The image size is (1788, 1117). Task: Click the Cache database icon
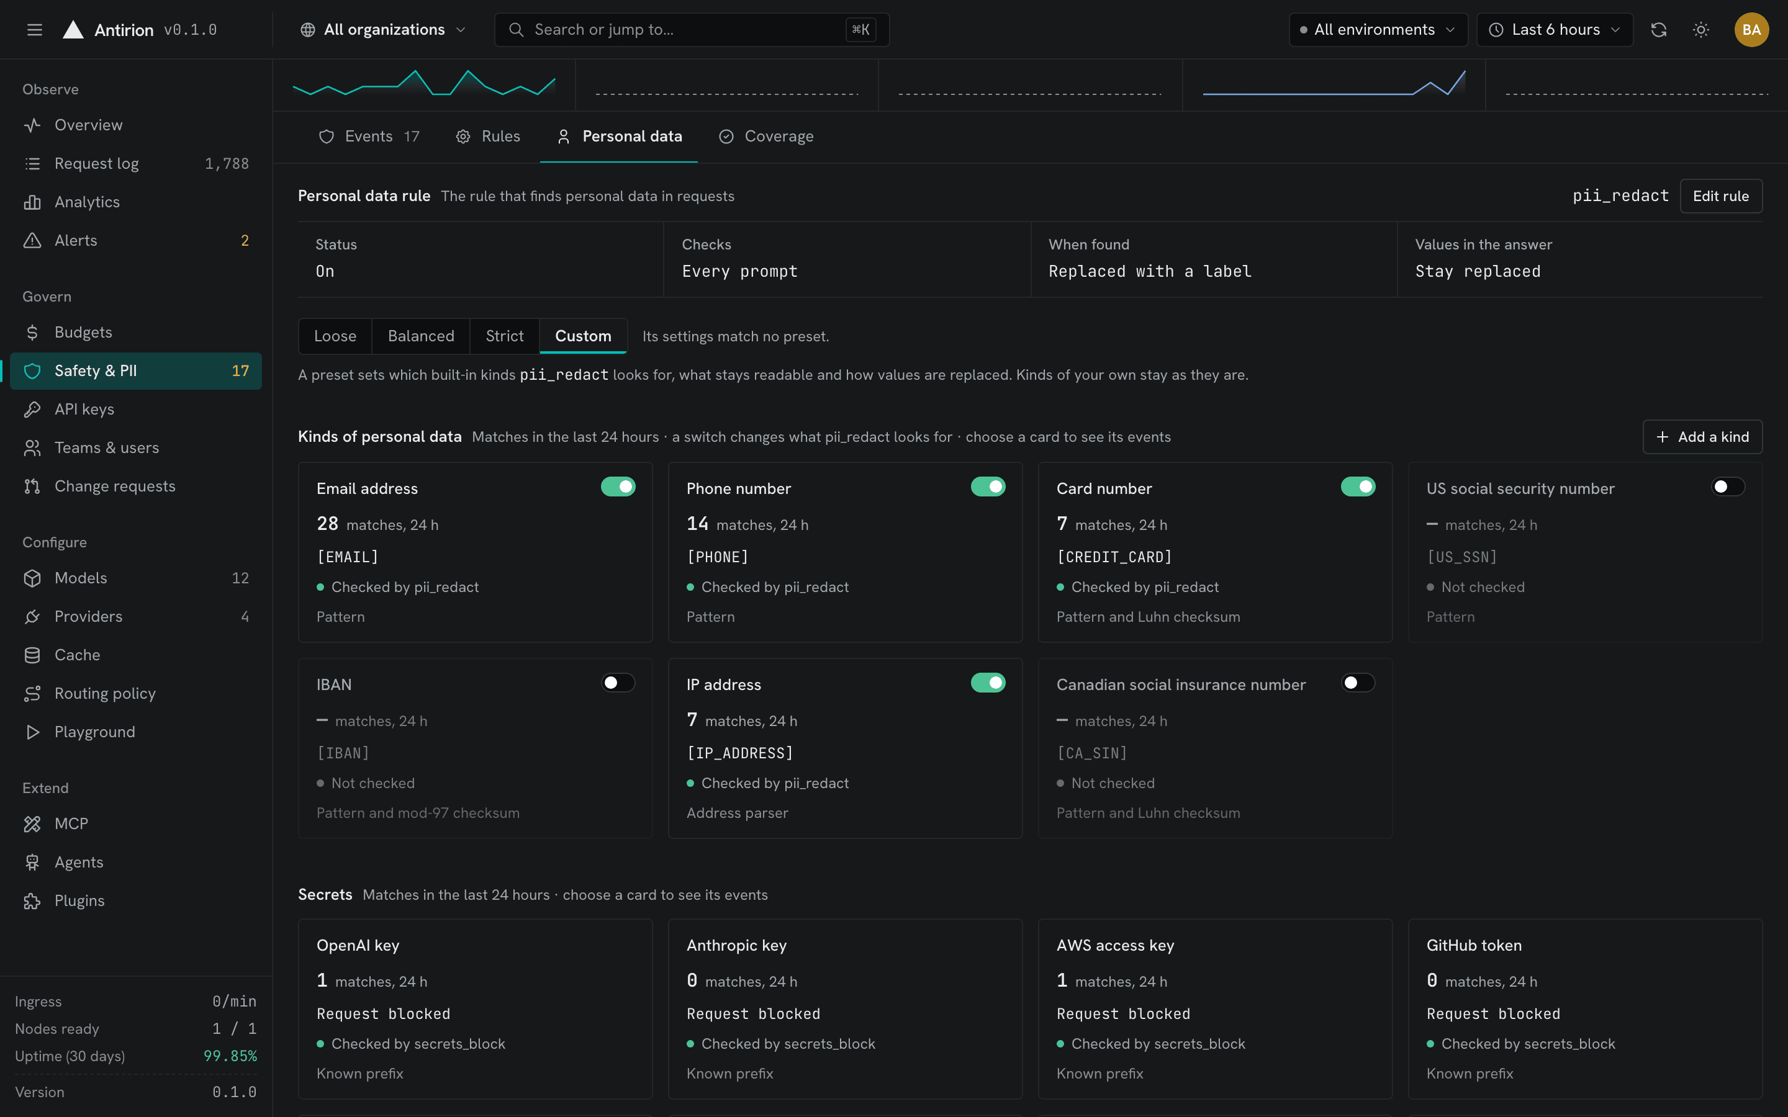coord(32,655)
